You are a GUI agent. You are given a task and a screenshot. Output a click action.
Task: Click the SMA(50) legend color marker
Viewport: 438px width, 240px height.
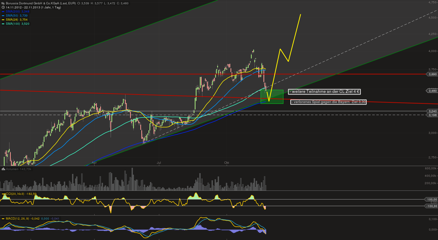[x=3, y=16]
